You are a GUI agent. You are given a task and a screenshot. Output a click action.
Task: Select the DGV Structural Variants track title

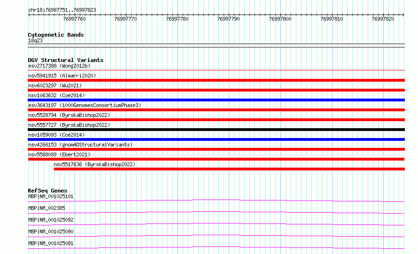click(x=66, y=60)
